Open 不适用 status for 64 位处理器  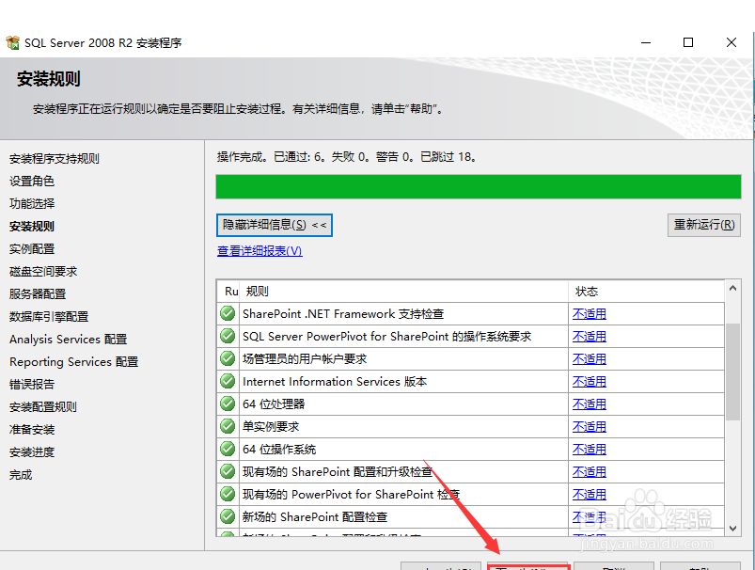coord(590,404)
